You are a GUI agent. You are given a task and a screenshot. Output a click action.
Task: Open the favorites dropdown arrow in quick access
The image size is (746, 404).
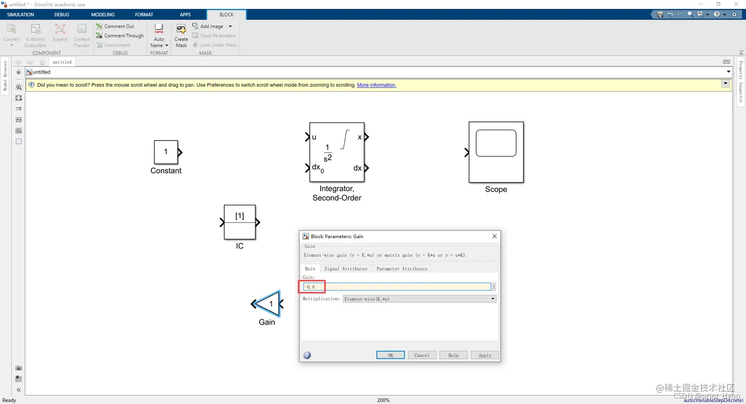pyautogui.click(x=708, y=15)
